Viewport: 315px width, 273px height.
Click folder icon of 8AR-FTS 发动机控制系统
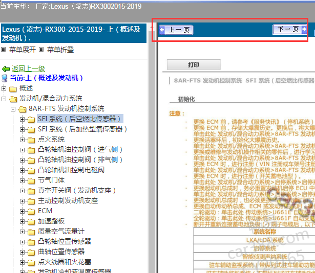23,109
